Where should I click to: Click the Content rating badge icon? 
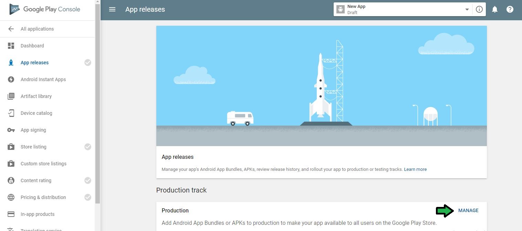[x=11, y=180]
